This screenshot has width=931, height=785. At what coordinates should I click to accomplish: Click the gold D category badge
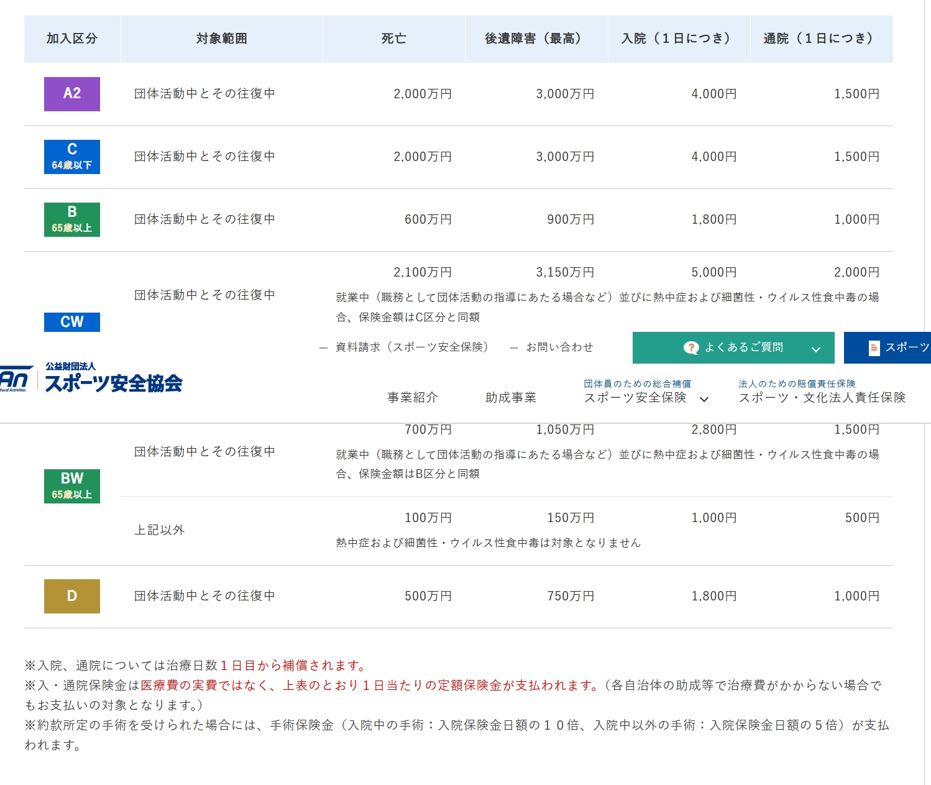coord(72,596)
